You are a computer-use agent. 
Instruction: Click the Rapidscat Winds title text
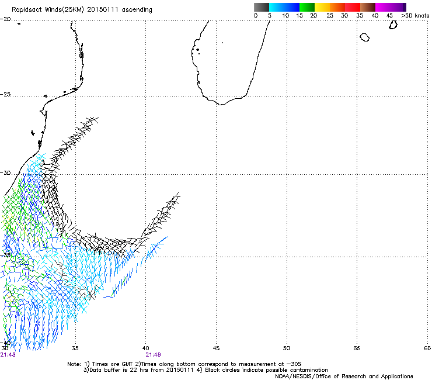(x=82, y=10)
